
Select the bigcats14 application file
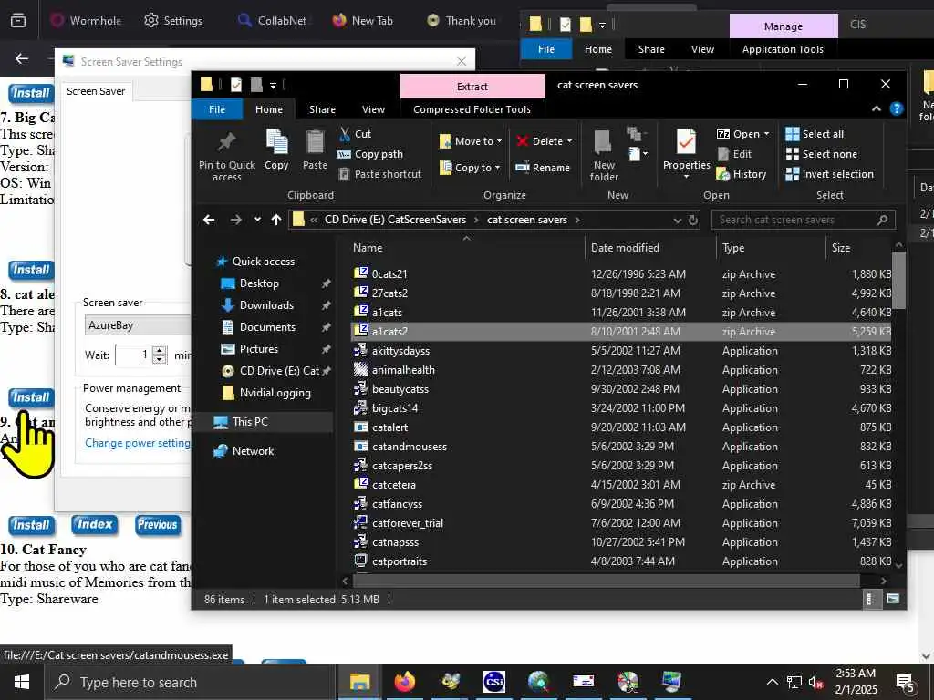point(395,408)
